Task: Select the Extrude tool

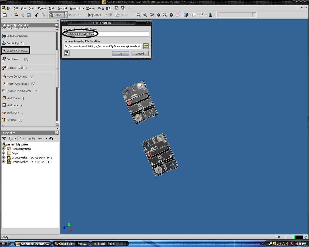Action: point(12,120)
